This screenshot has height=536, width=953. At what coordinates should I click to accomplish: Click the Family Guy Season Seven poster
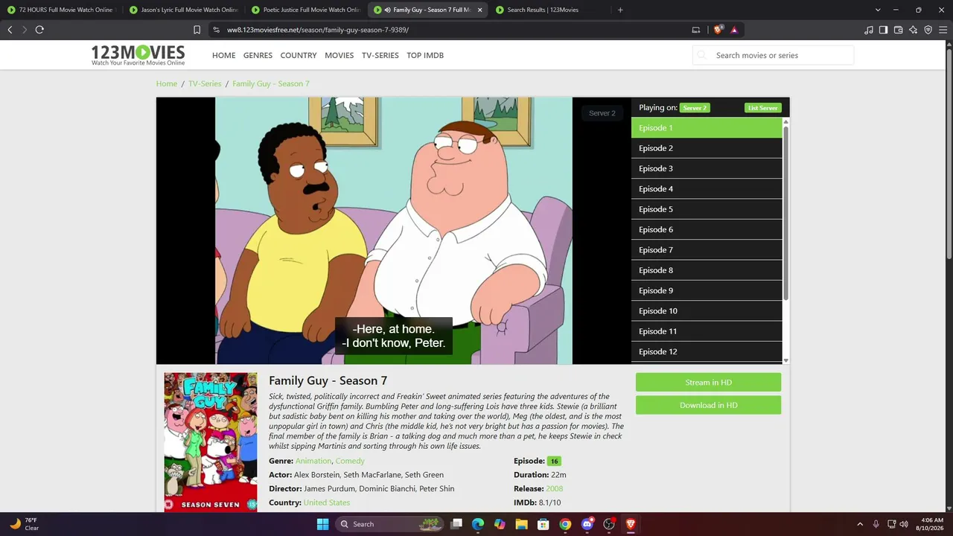point(211,442)
